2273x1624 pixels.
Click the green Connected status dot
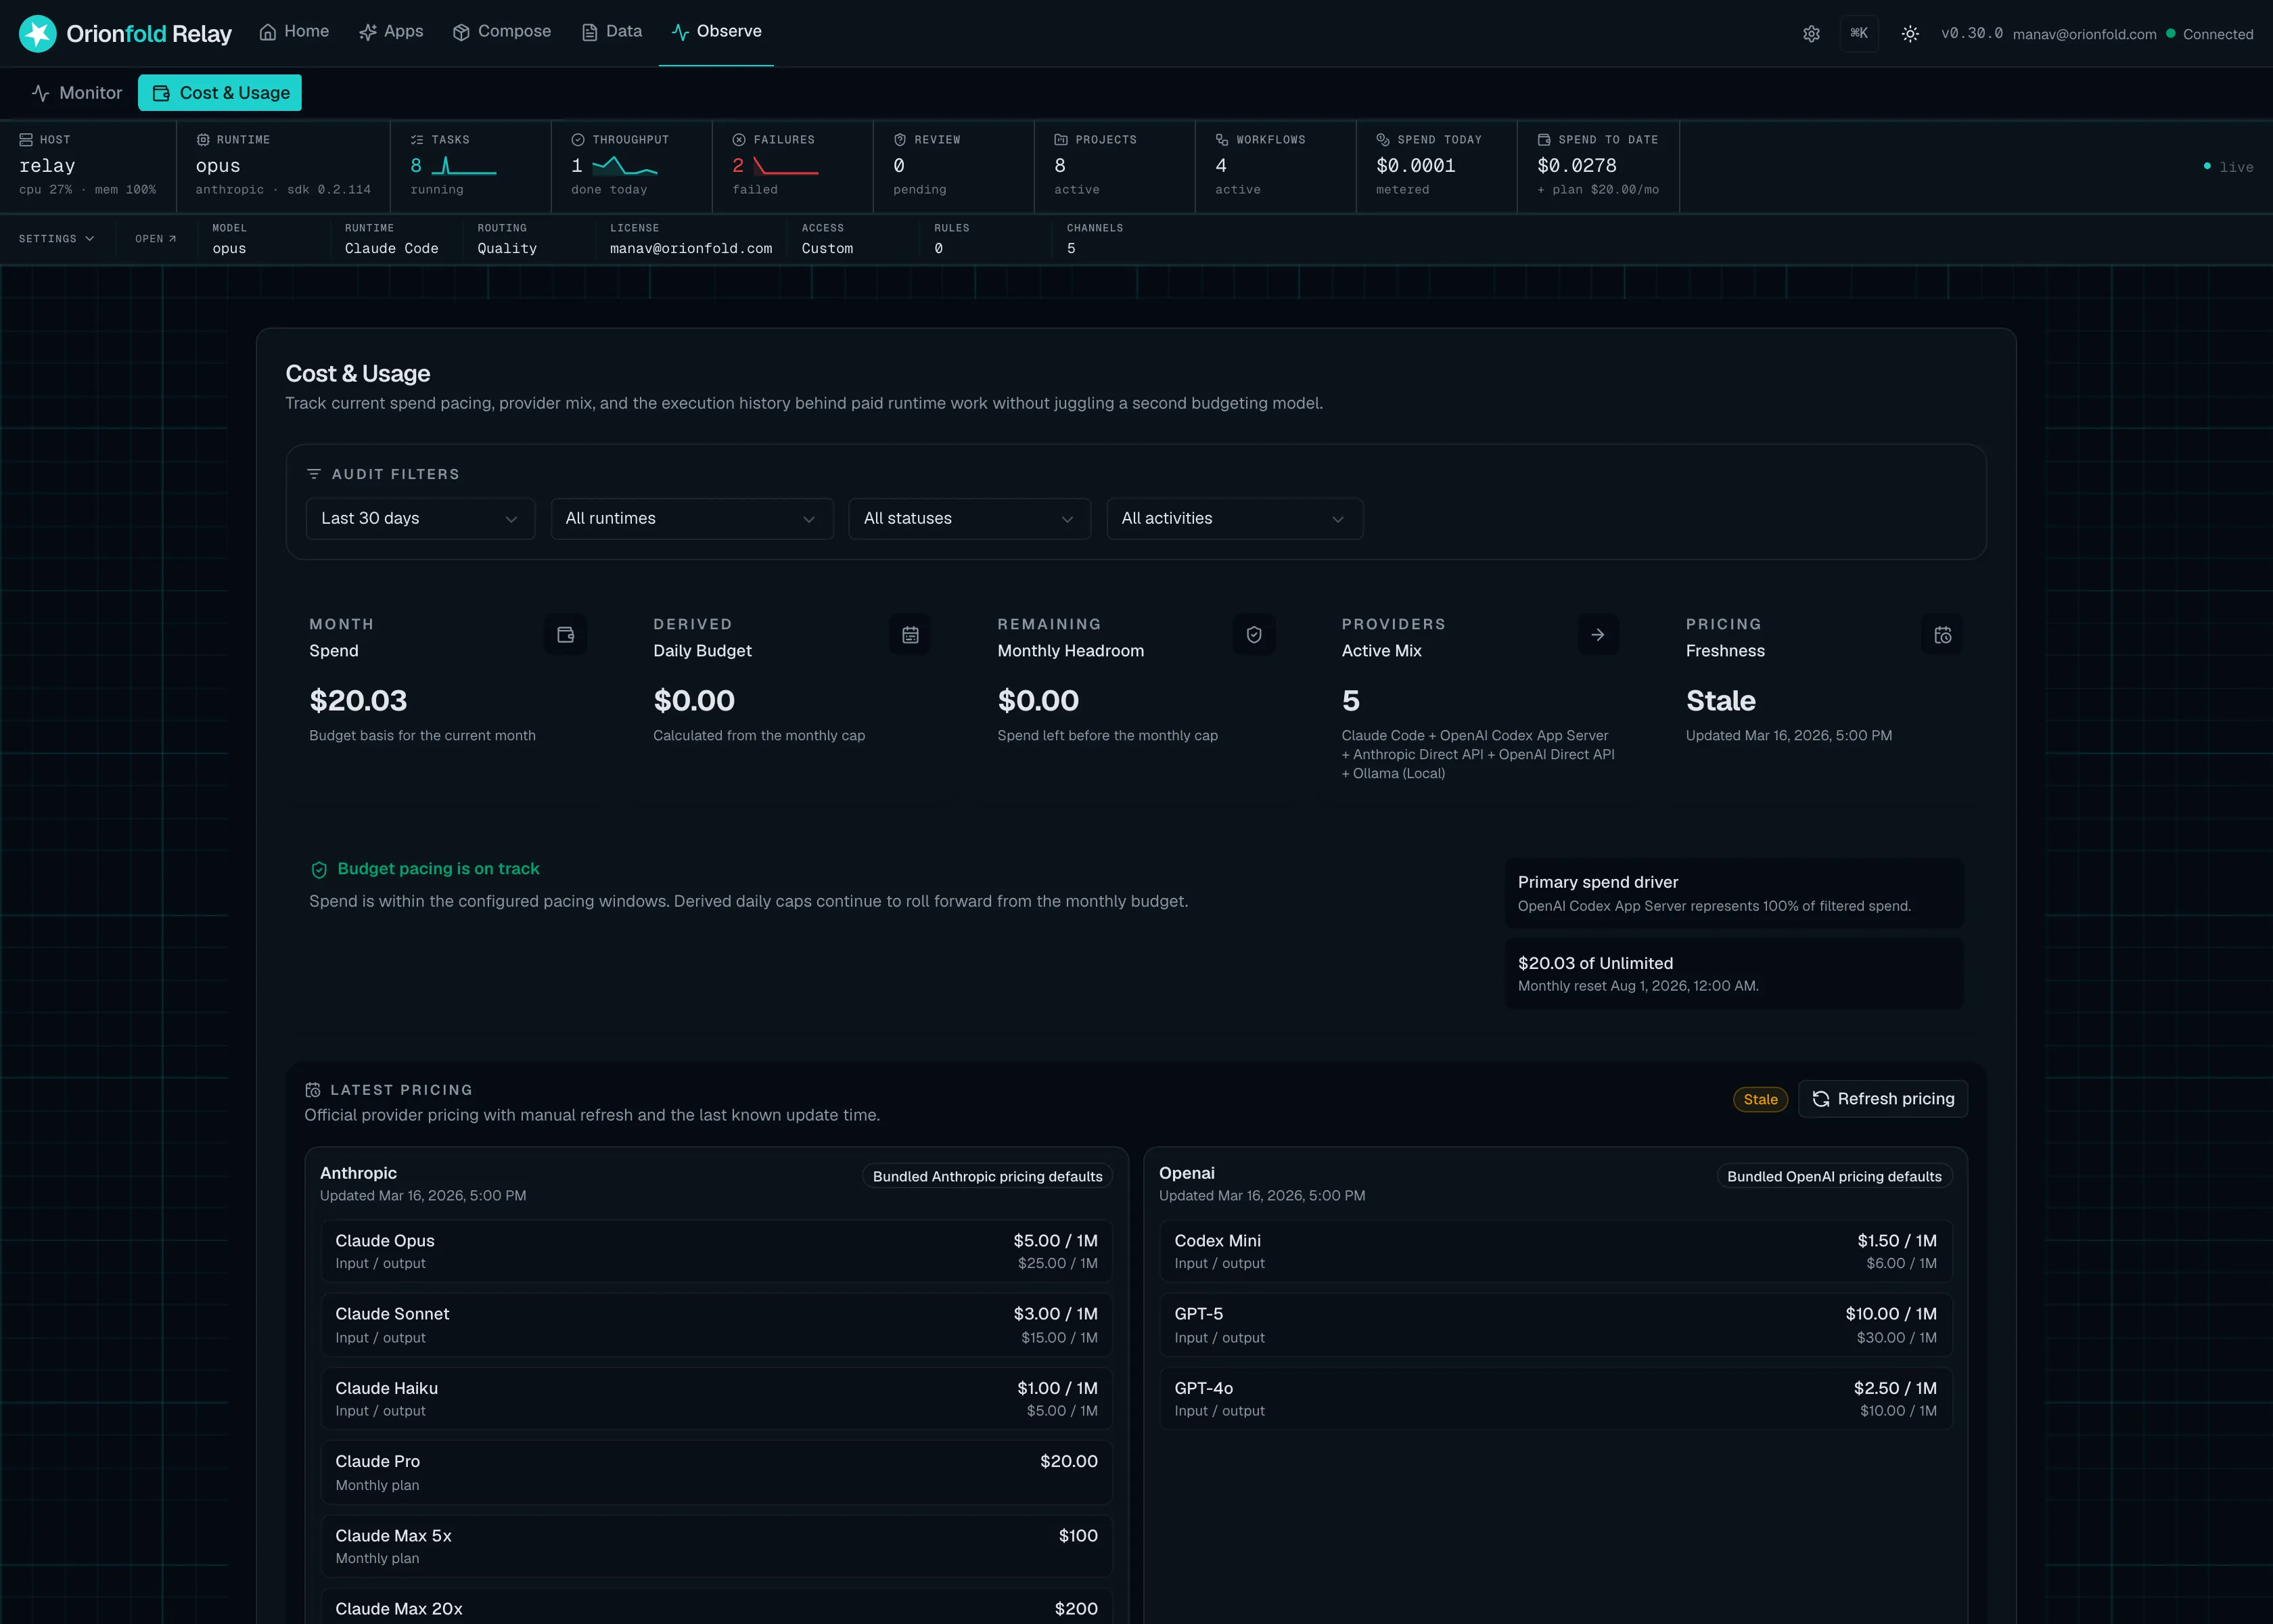[2170, 34]
